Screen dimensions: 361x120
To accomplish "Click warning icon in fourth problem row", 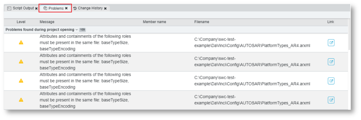I will tap(21, 100).
